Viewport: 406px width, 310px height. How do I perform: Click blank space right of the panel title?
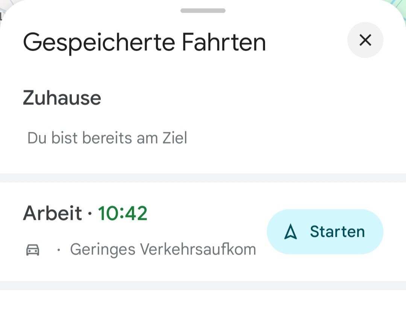click(x=304, y=42)
